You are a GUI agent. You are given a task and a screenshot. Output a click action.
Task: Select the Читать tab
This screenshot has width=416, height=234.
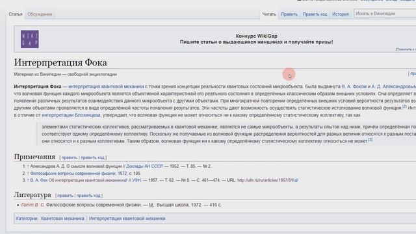click(269, 14)
